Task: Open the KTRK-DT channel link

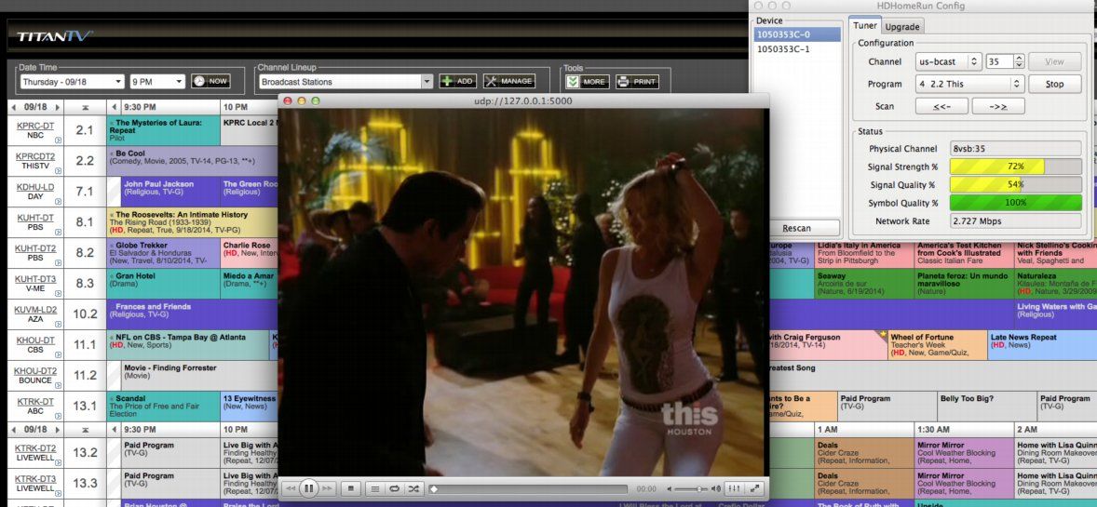Action: pyautogui.click(x=35, y=401)
